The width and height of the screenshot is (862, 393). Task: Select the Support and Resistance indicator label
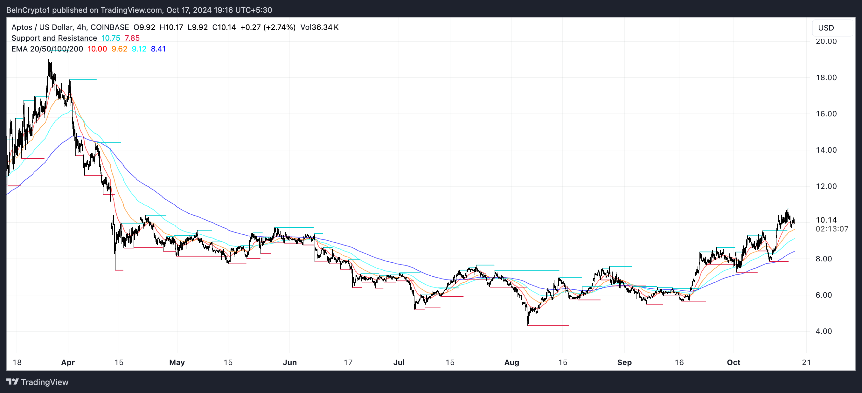54,38
